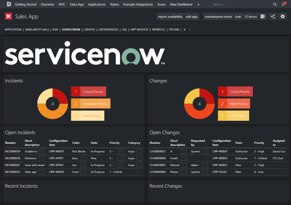Expand caller Joe in INC0000047 row
291x205 pixels.
tap(83, 165)
